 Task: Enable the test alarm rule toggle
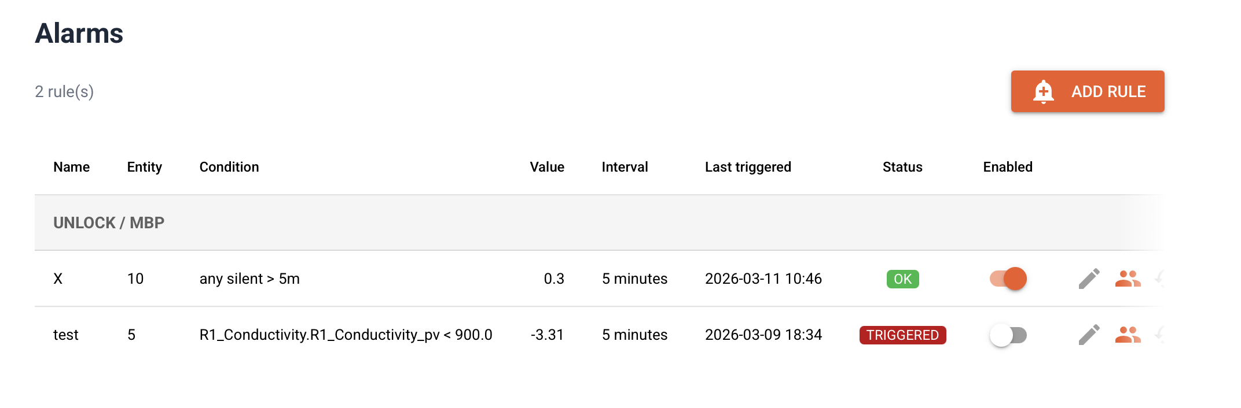pyautogui.click(x=1008, y=335)
